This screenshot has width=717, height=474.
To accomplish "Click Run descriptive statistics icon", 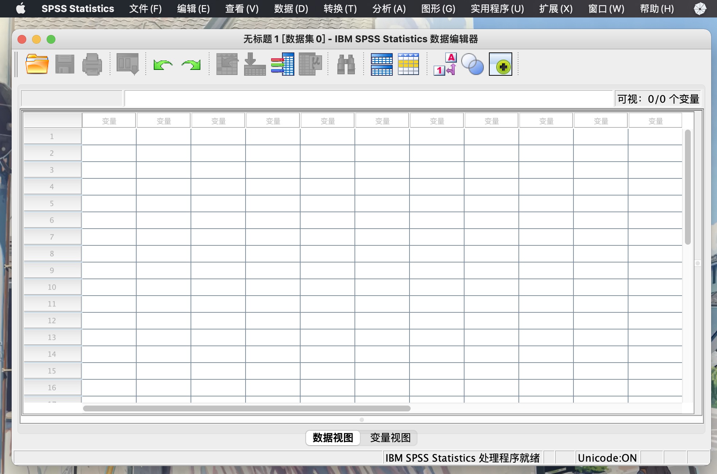I will point(310,64).
